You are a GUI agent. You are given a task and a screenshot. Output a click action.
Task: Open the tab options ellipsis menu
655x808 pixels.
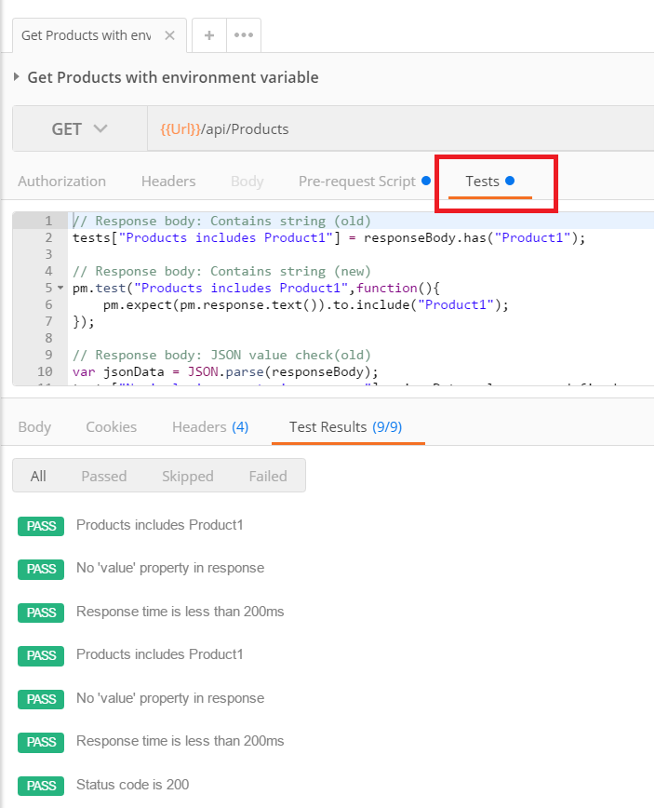tap(244, 35)
